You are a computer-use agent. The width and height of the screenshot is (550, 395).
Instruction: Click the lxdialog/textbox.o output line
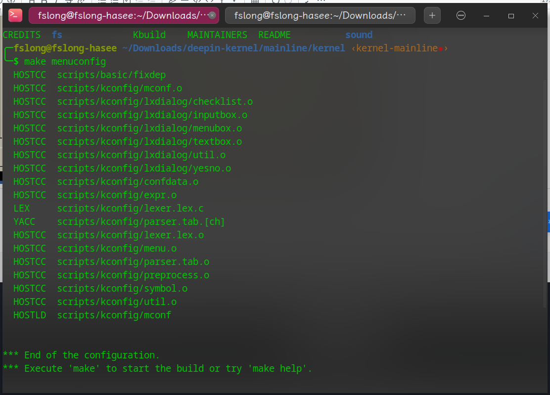tap(128, 141)
